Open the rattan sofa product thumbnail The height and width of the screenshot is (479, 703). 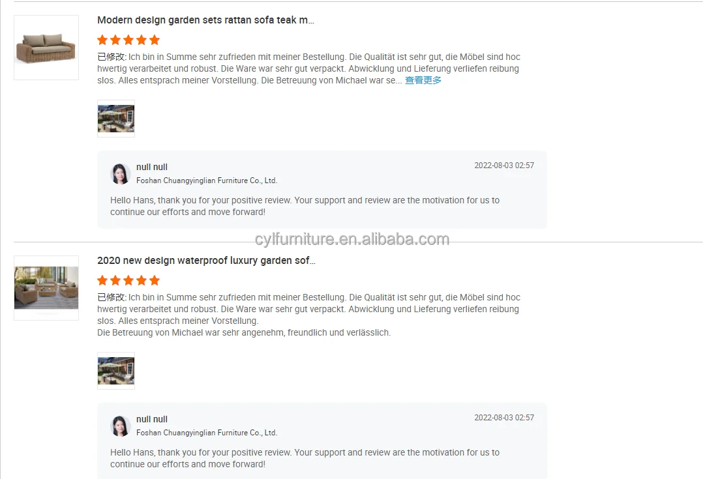(46, 48)
